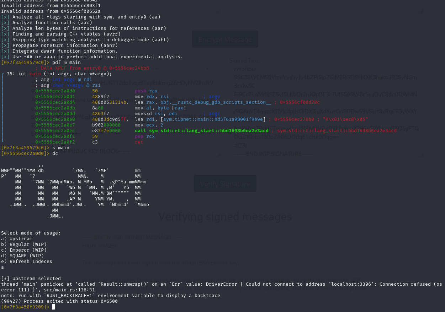Click the 'c) Emperor (WIP)' menu option
The image size is (445, 312).
pyautogui.click(x=24, y=250)
